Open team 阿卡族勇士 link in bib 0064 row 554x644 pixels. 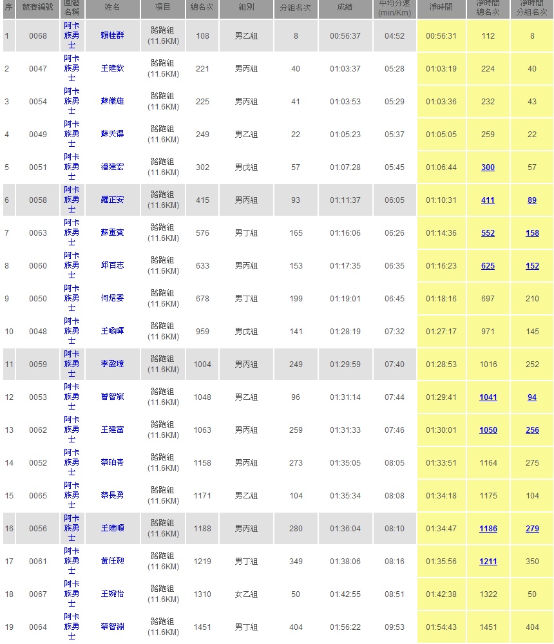pos(72,627)
